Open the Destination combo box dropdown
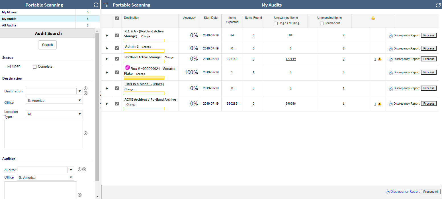 80,91
